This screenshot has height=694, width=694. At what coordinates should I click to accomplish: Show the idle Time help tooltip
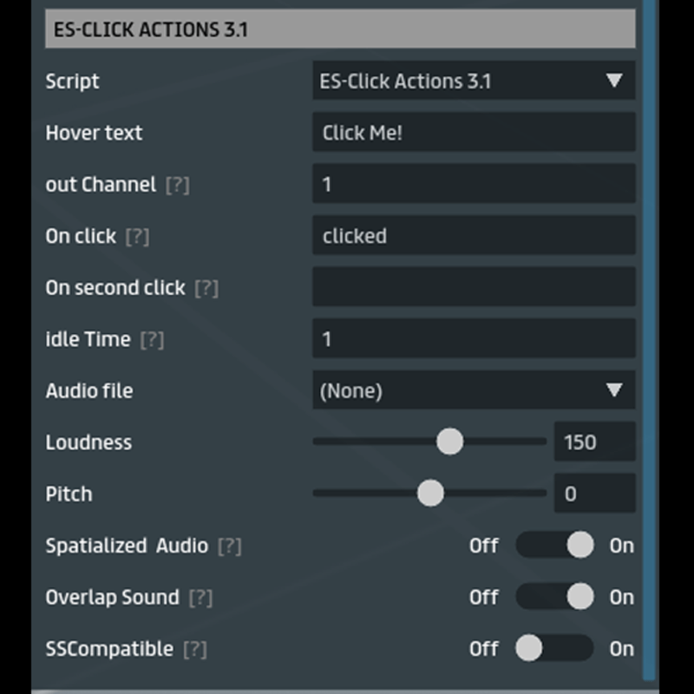click(x=152, y=340)
